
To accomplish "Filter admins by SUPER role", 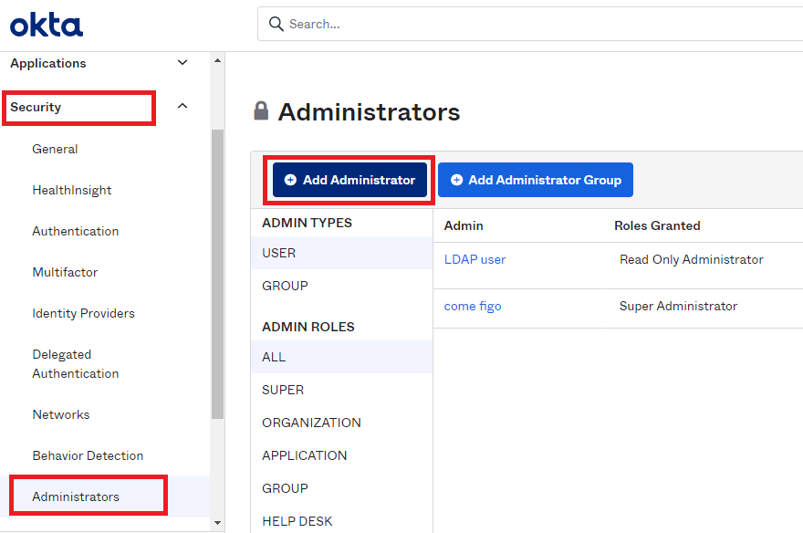I will coord(282,390).
